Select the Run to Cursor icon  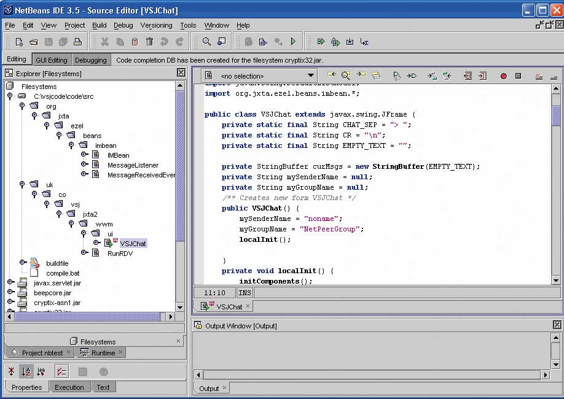pos(364,41)
